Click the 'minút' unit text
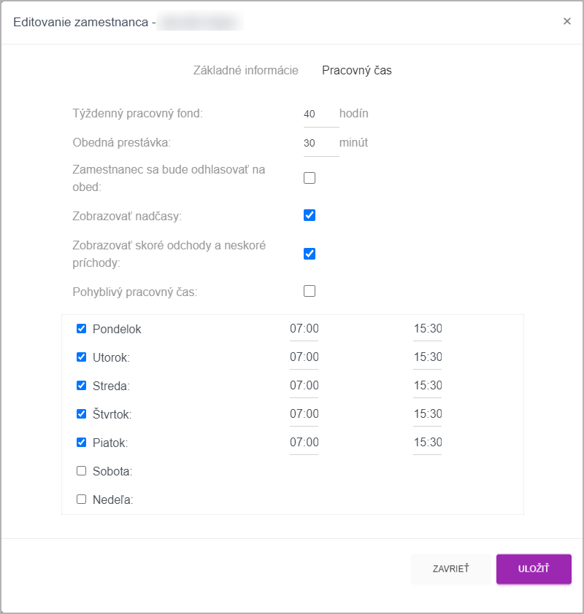This screenshot has width=584, height=614. pos(353,142)
